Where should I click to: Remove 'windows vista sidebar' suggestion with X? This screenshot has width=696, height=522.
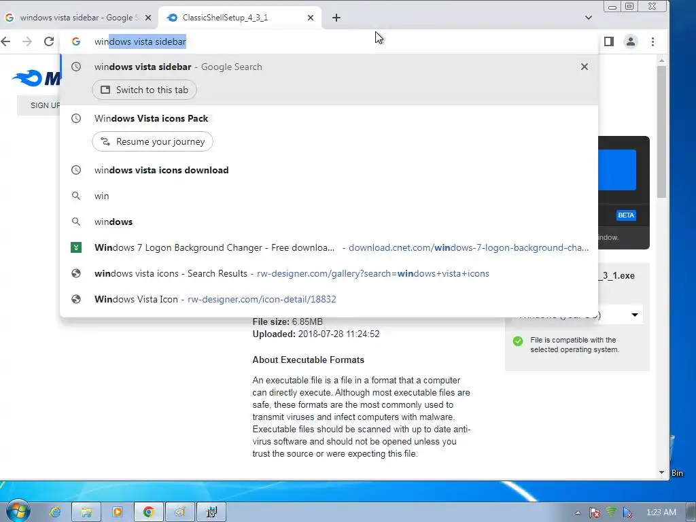[584, 67]
